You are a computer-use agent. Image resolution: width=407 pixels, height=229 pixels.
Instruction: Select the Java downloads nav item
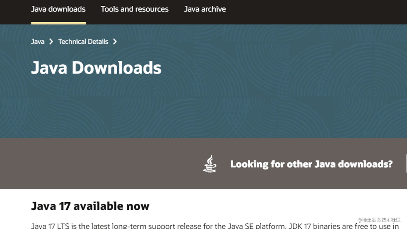coord(58,9)
